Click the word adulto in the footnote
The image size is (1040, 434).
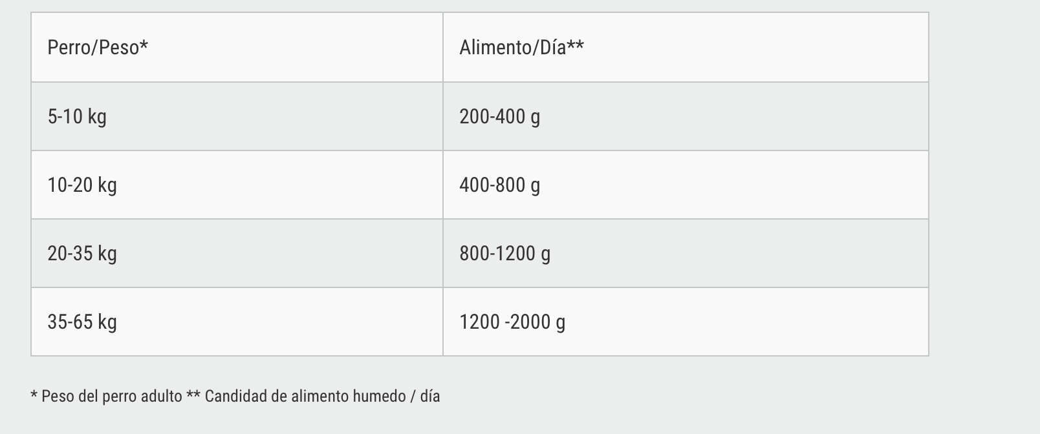tap(160, 397)
